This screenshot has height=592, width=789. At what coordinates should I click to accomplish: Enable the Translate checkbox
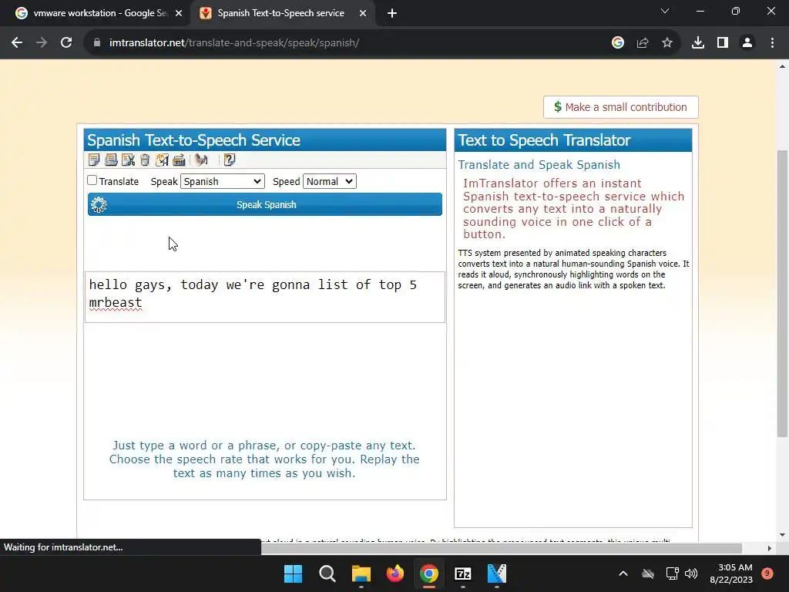[x=92, y=180]
